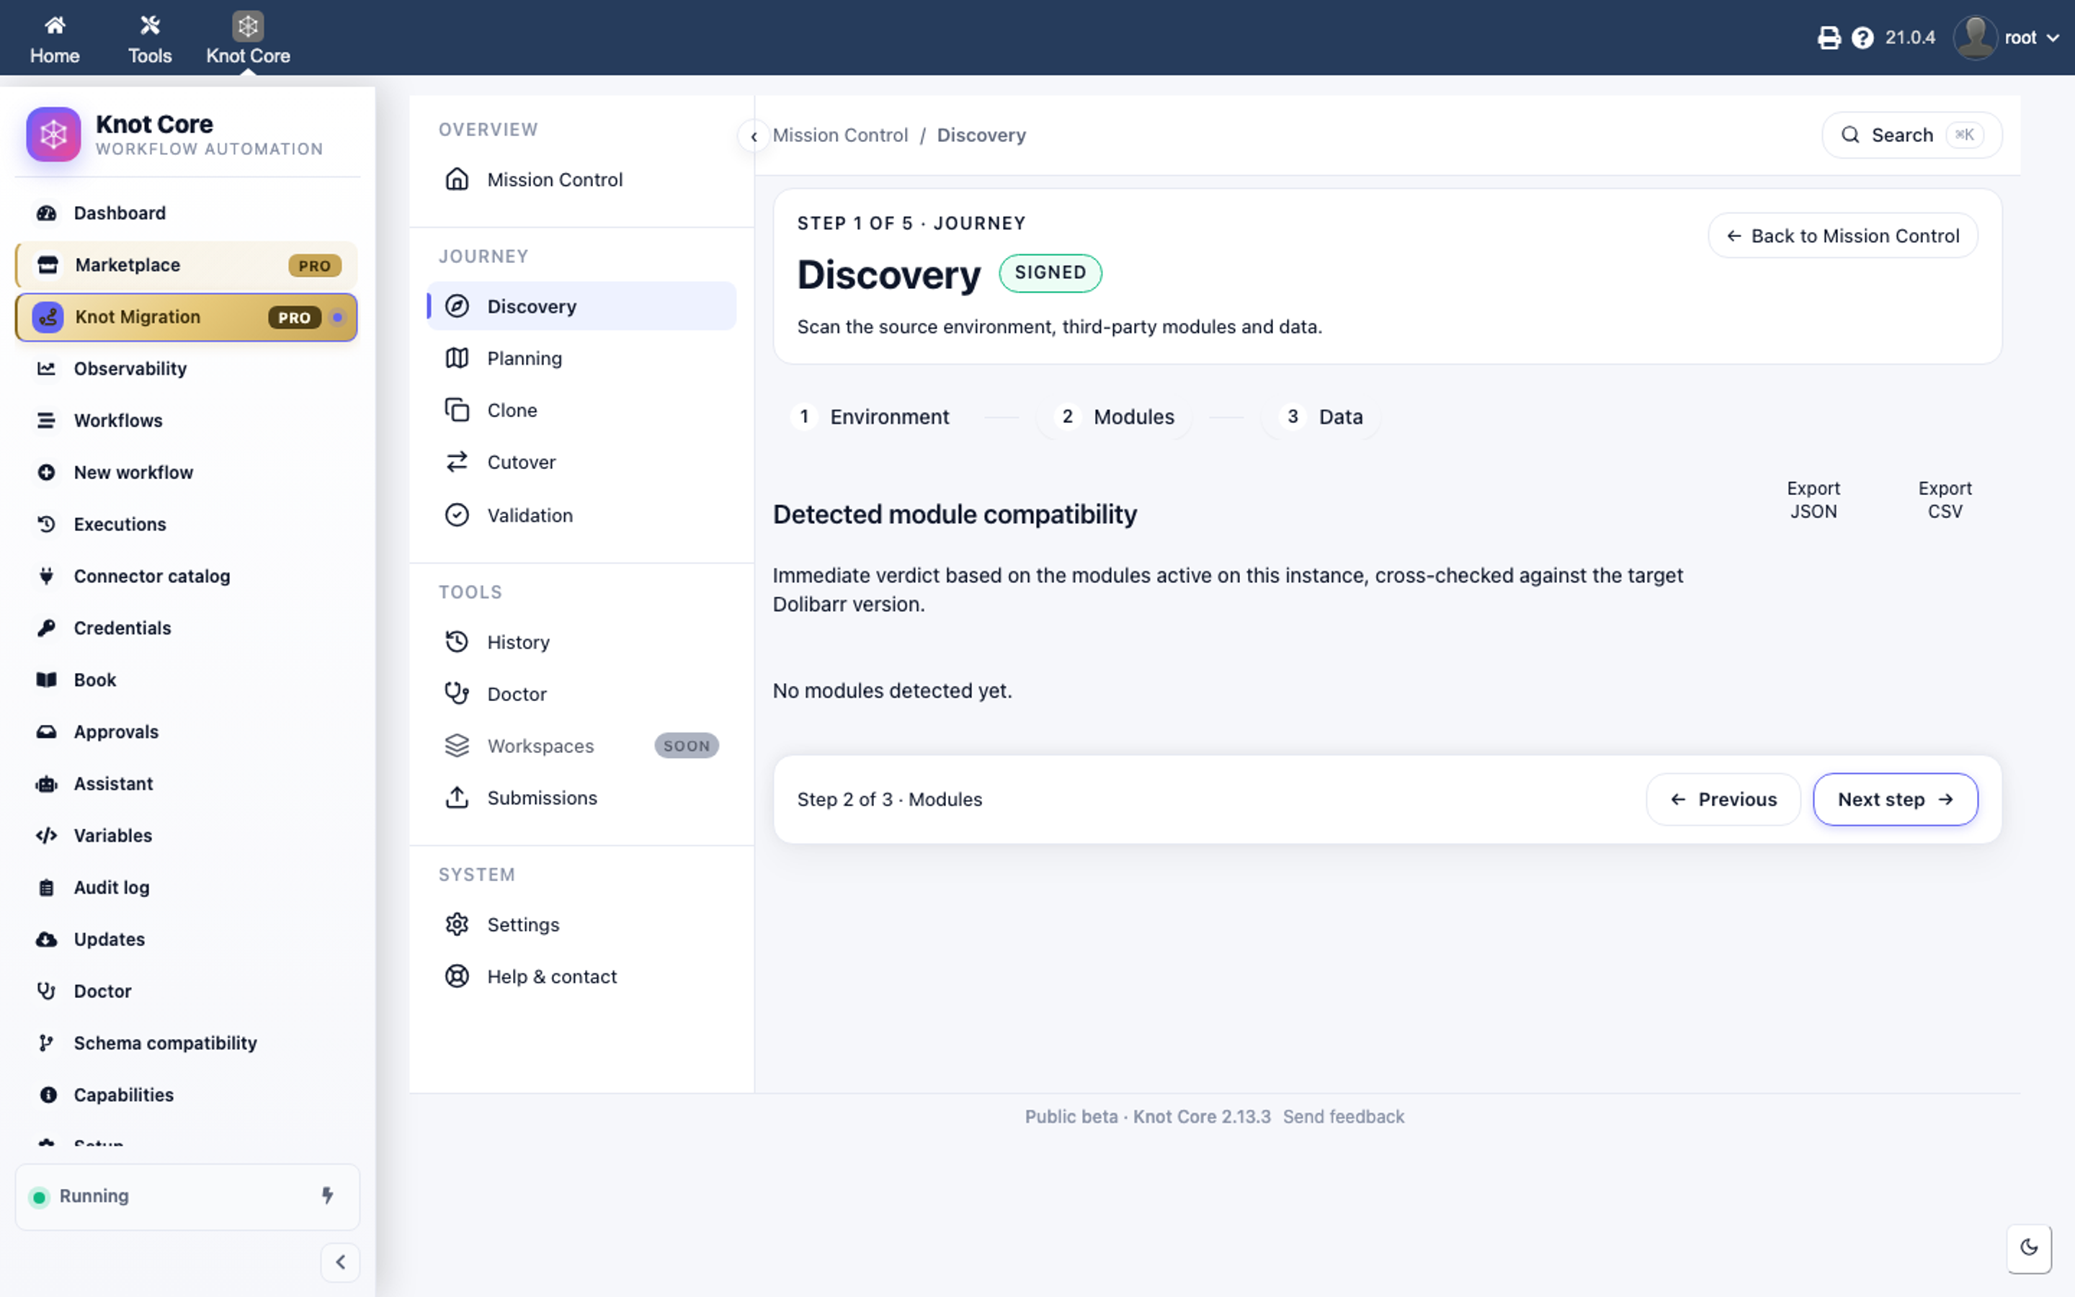Open Schema compatibility page
Image resolution: width=2075 pixels, height=1297 pixels.
point(187,1043)
